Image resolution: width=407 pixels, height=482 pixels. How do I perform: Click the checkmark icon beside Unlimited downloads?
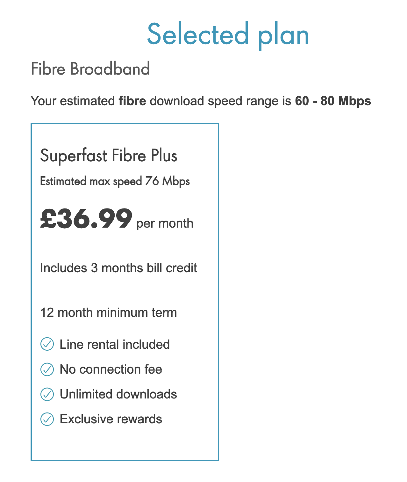click(x=47, y=394)
